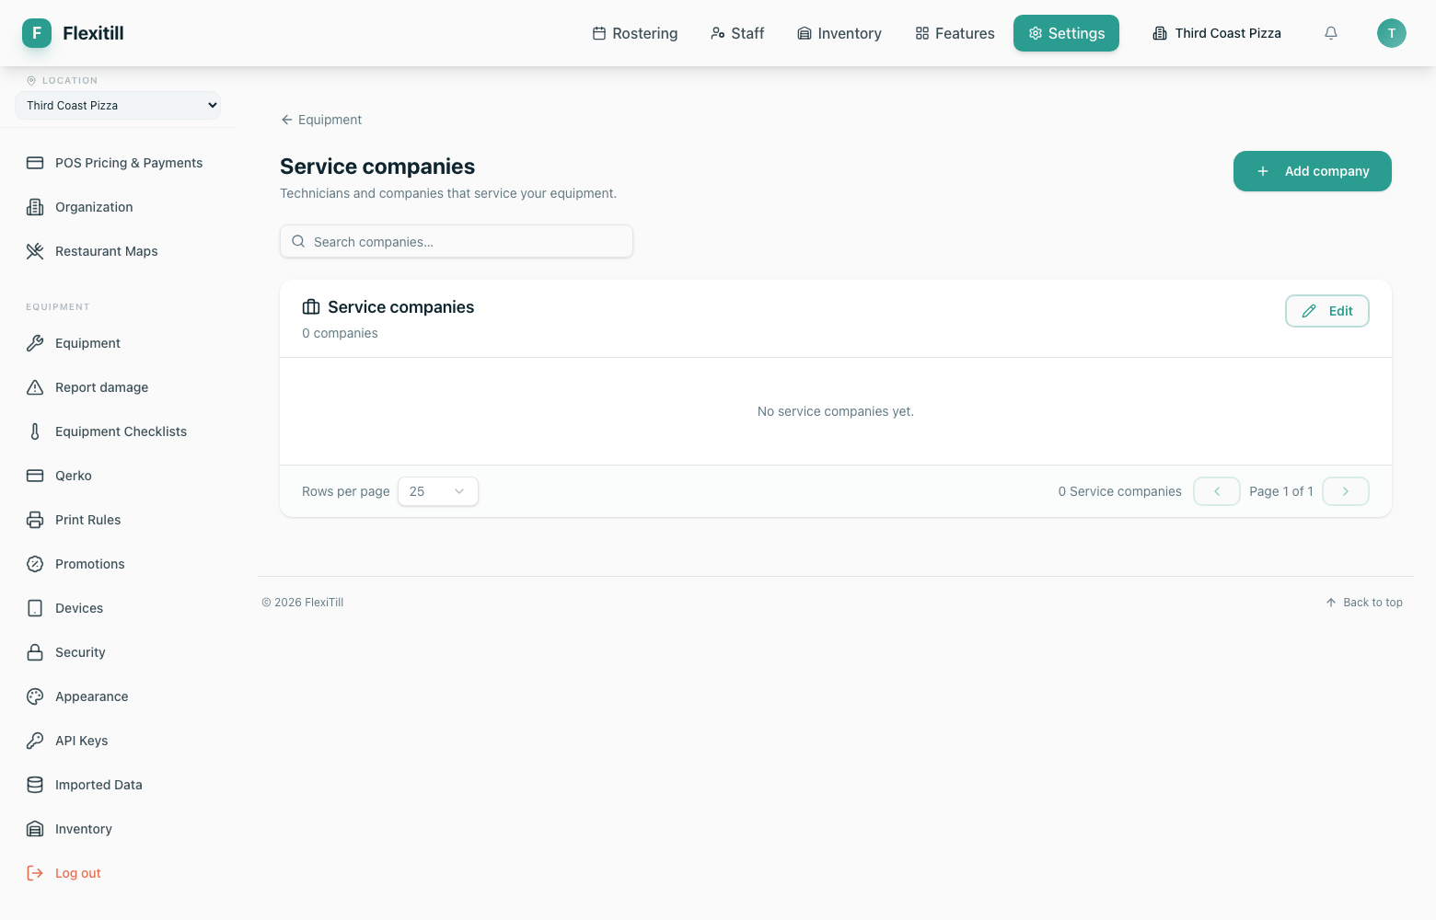
Task: Click the search magnifier icon
Action: pos(298,242)
